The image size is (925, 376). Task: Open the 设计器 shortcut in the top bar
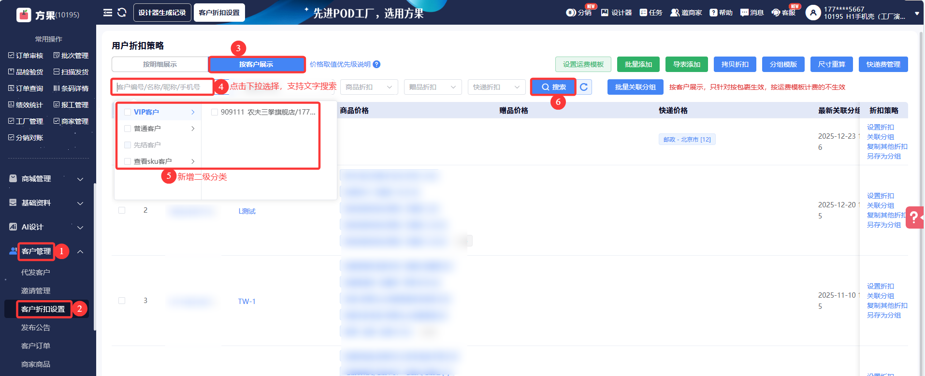coord(616,13)
